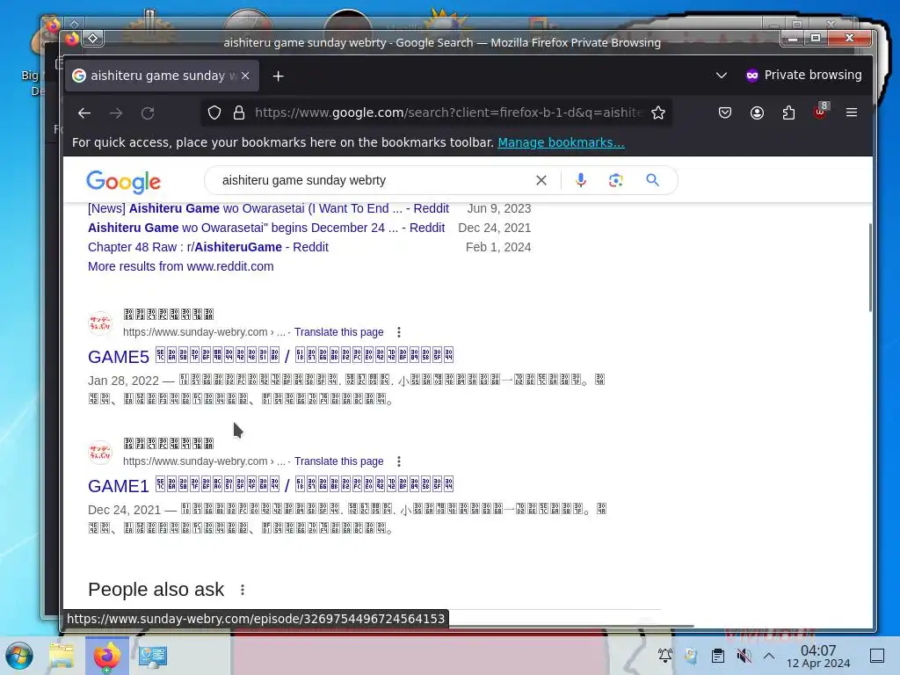Translate the GAME5 result page

[x=338, y=331]
